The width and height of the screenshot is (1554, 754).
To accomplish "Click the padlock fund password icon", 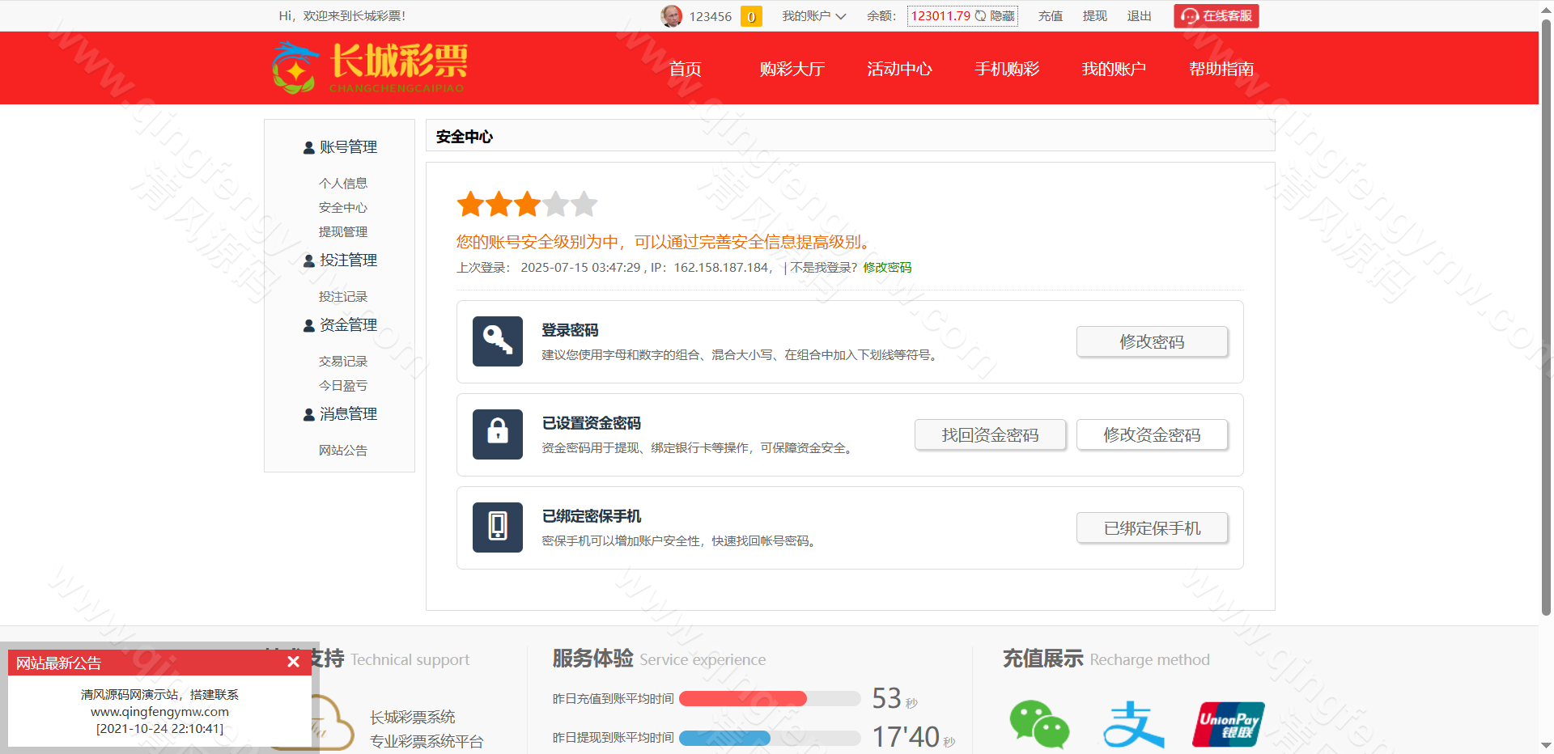I will click(497, 434).
